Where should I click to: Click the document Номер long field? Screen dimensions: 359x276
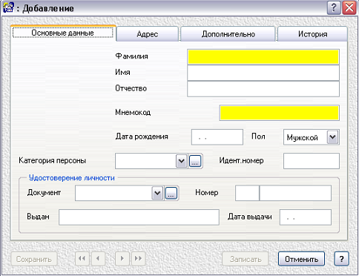(295, 193)
